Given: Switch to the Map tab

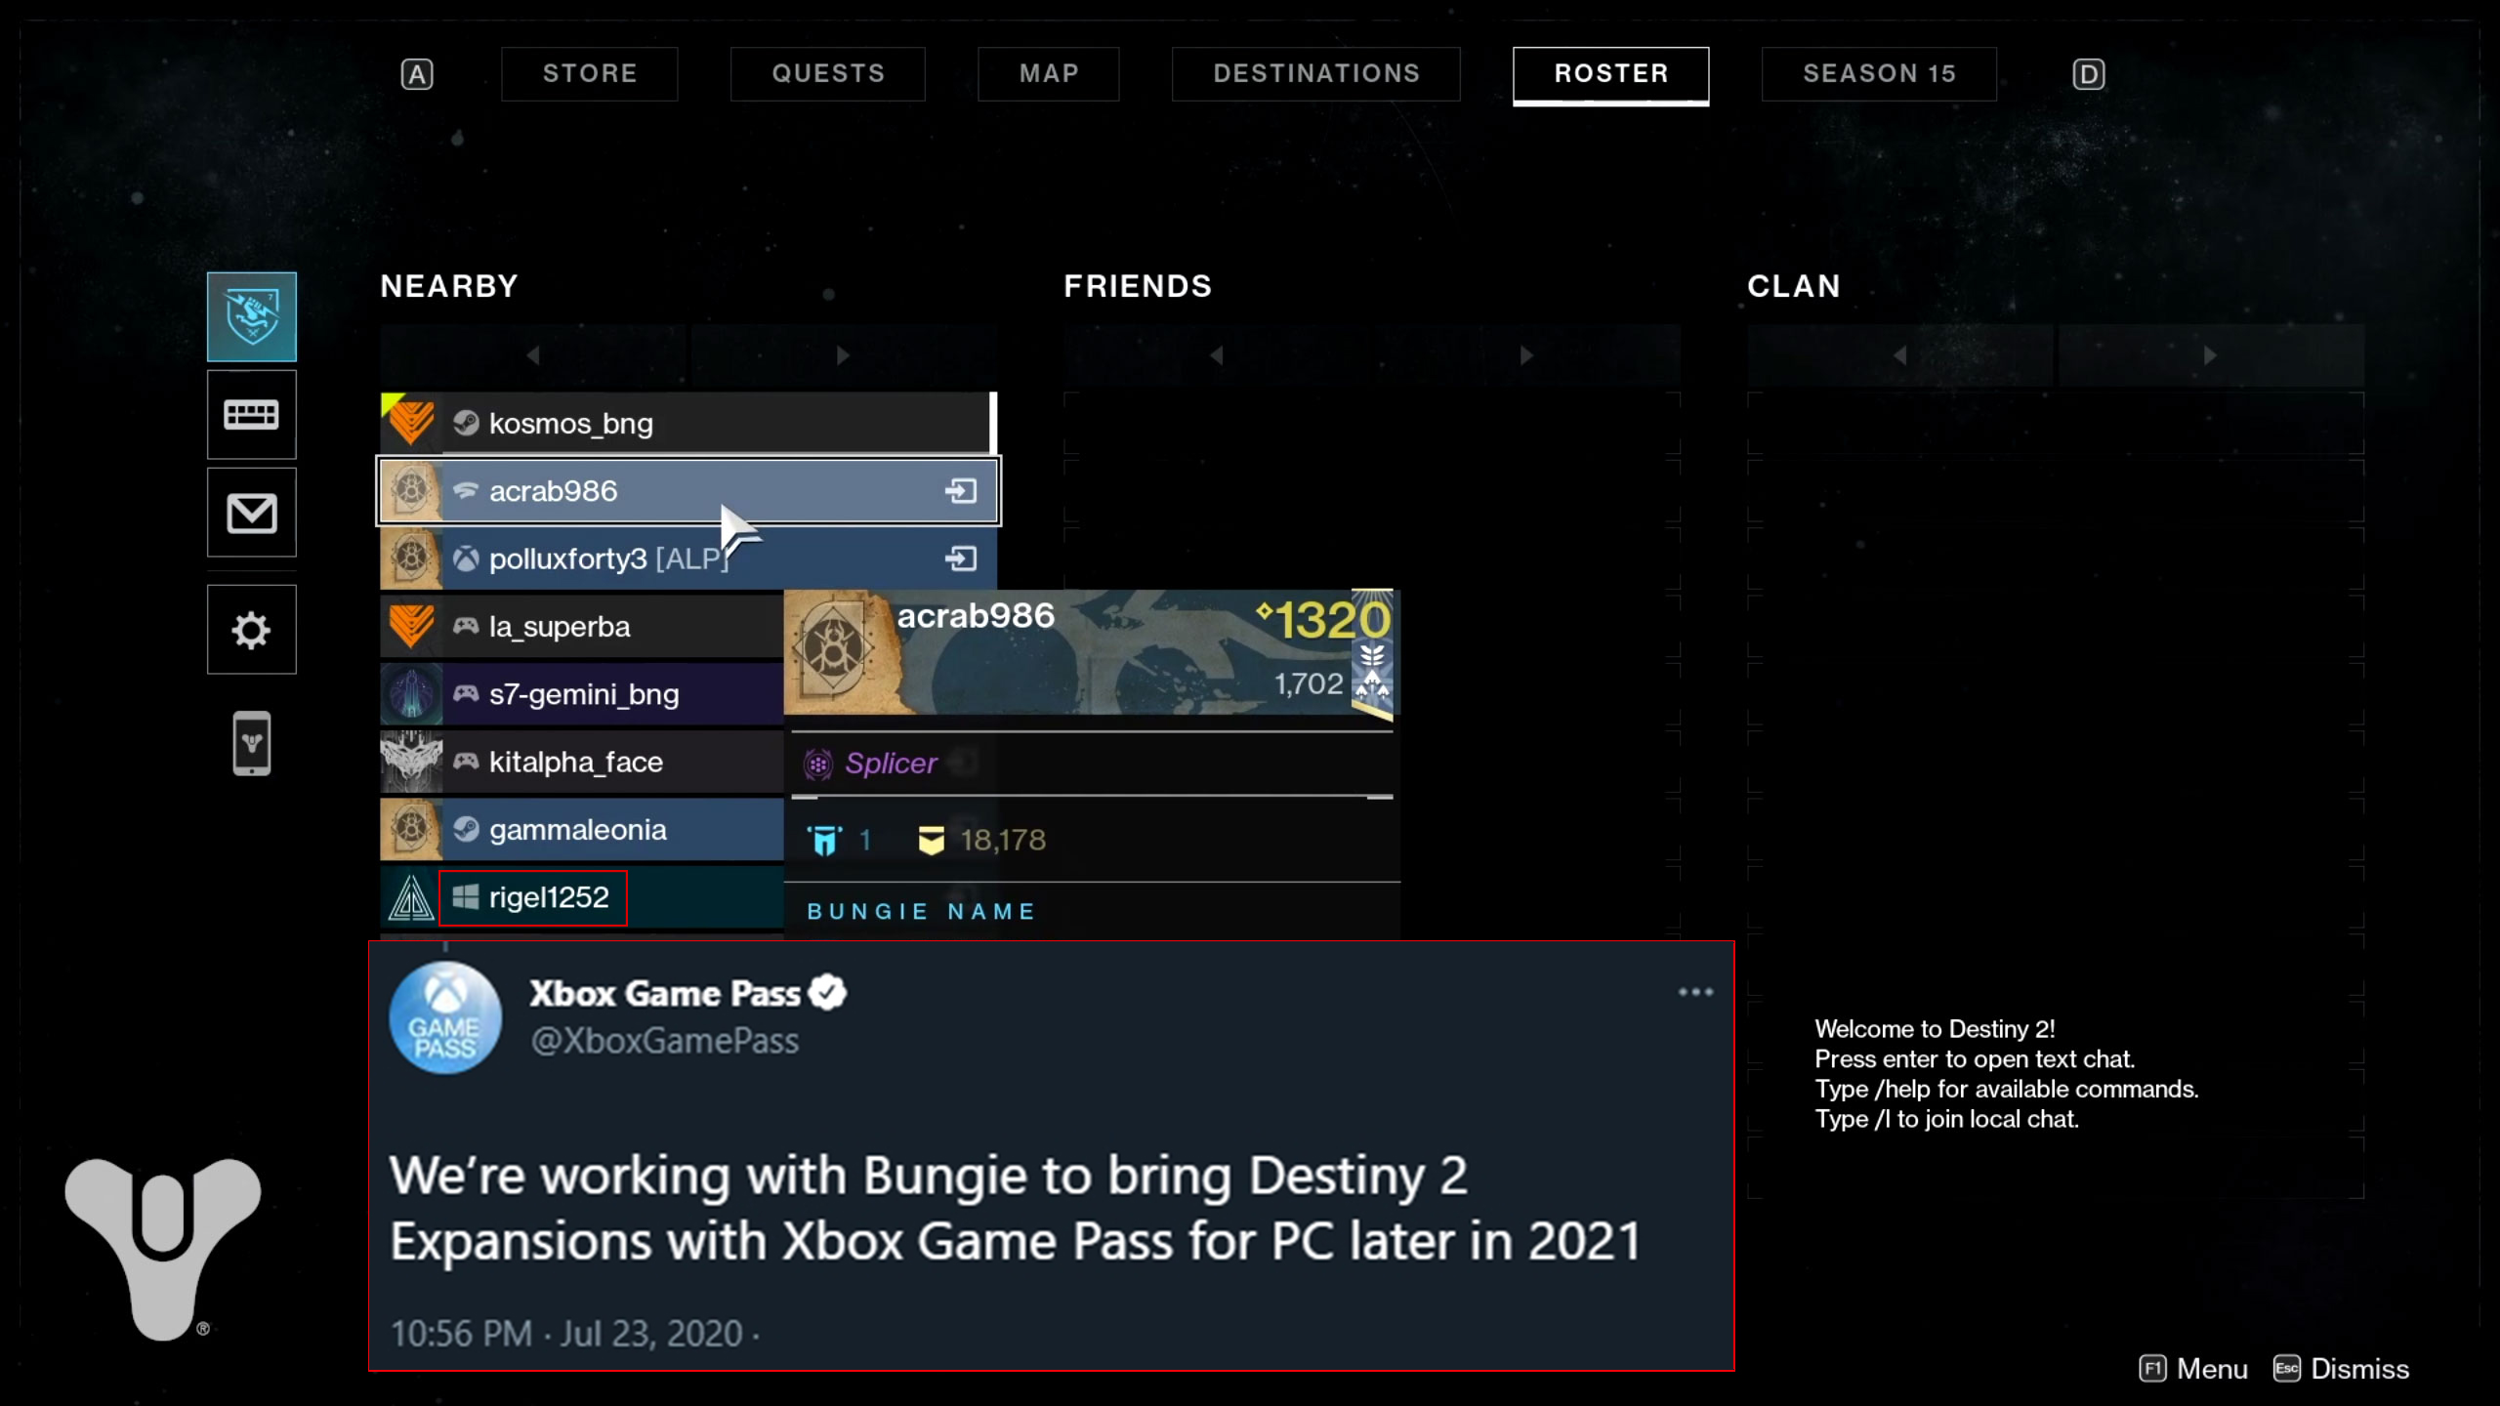Looking at the screenshot, I should point(1049,73).
